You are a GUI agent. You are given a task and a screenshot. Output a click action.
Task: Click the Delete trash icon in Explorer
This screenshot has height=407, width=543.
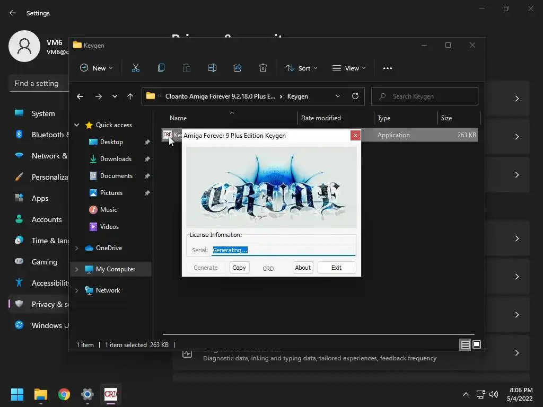(263, 68)
